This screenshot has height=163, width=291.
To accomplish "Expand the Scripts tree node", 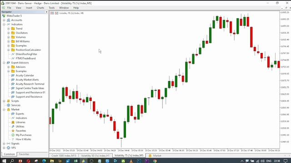I will point(4,101).
